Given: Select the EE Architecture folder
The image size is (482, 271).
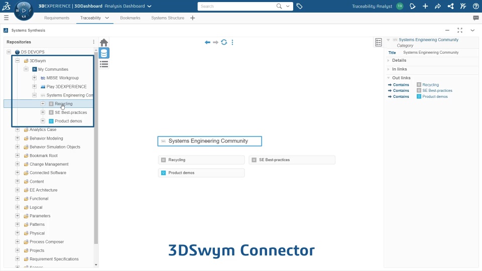Looking at the screenshot, I should pos(43,190).
